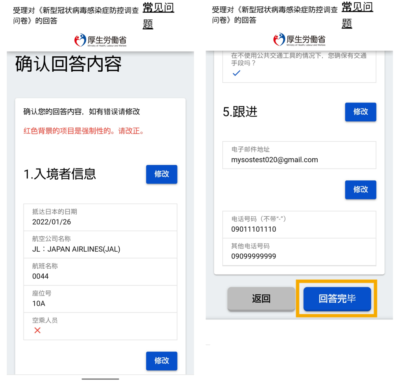
Task: Click the red X under 空乘人员
Action: 37,330
